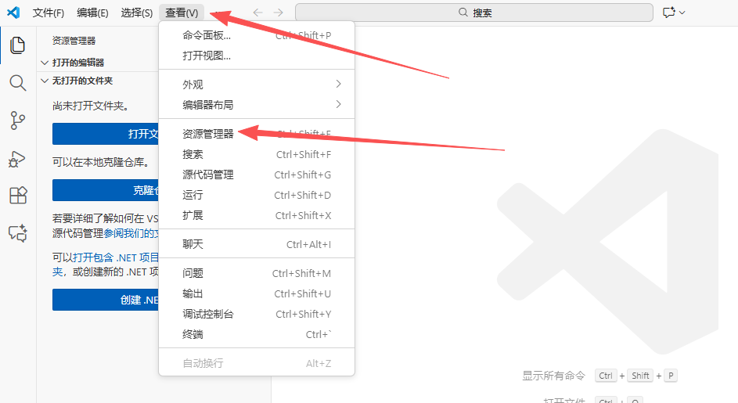The width and height of the screenshot is (738, 403).
Task: Click the 可以在本地克隆仓库。 text
Action: (x=101, y=162)
